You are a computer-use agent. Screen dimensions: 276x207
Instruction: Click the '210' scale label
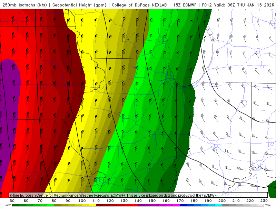[x=236, y=201]
